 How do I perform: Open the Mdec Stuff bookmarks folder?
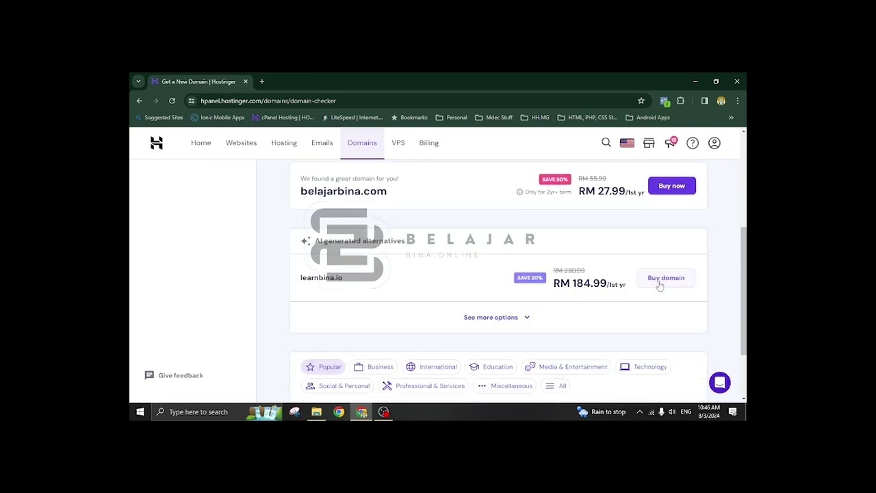[x=493, y=118]
